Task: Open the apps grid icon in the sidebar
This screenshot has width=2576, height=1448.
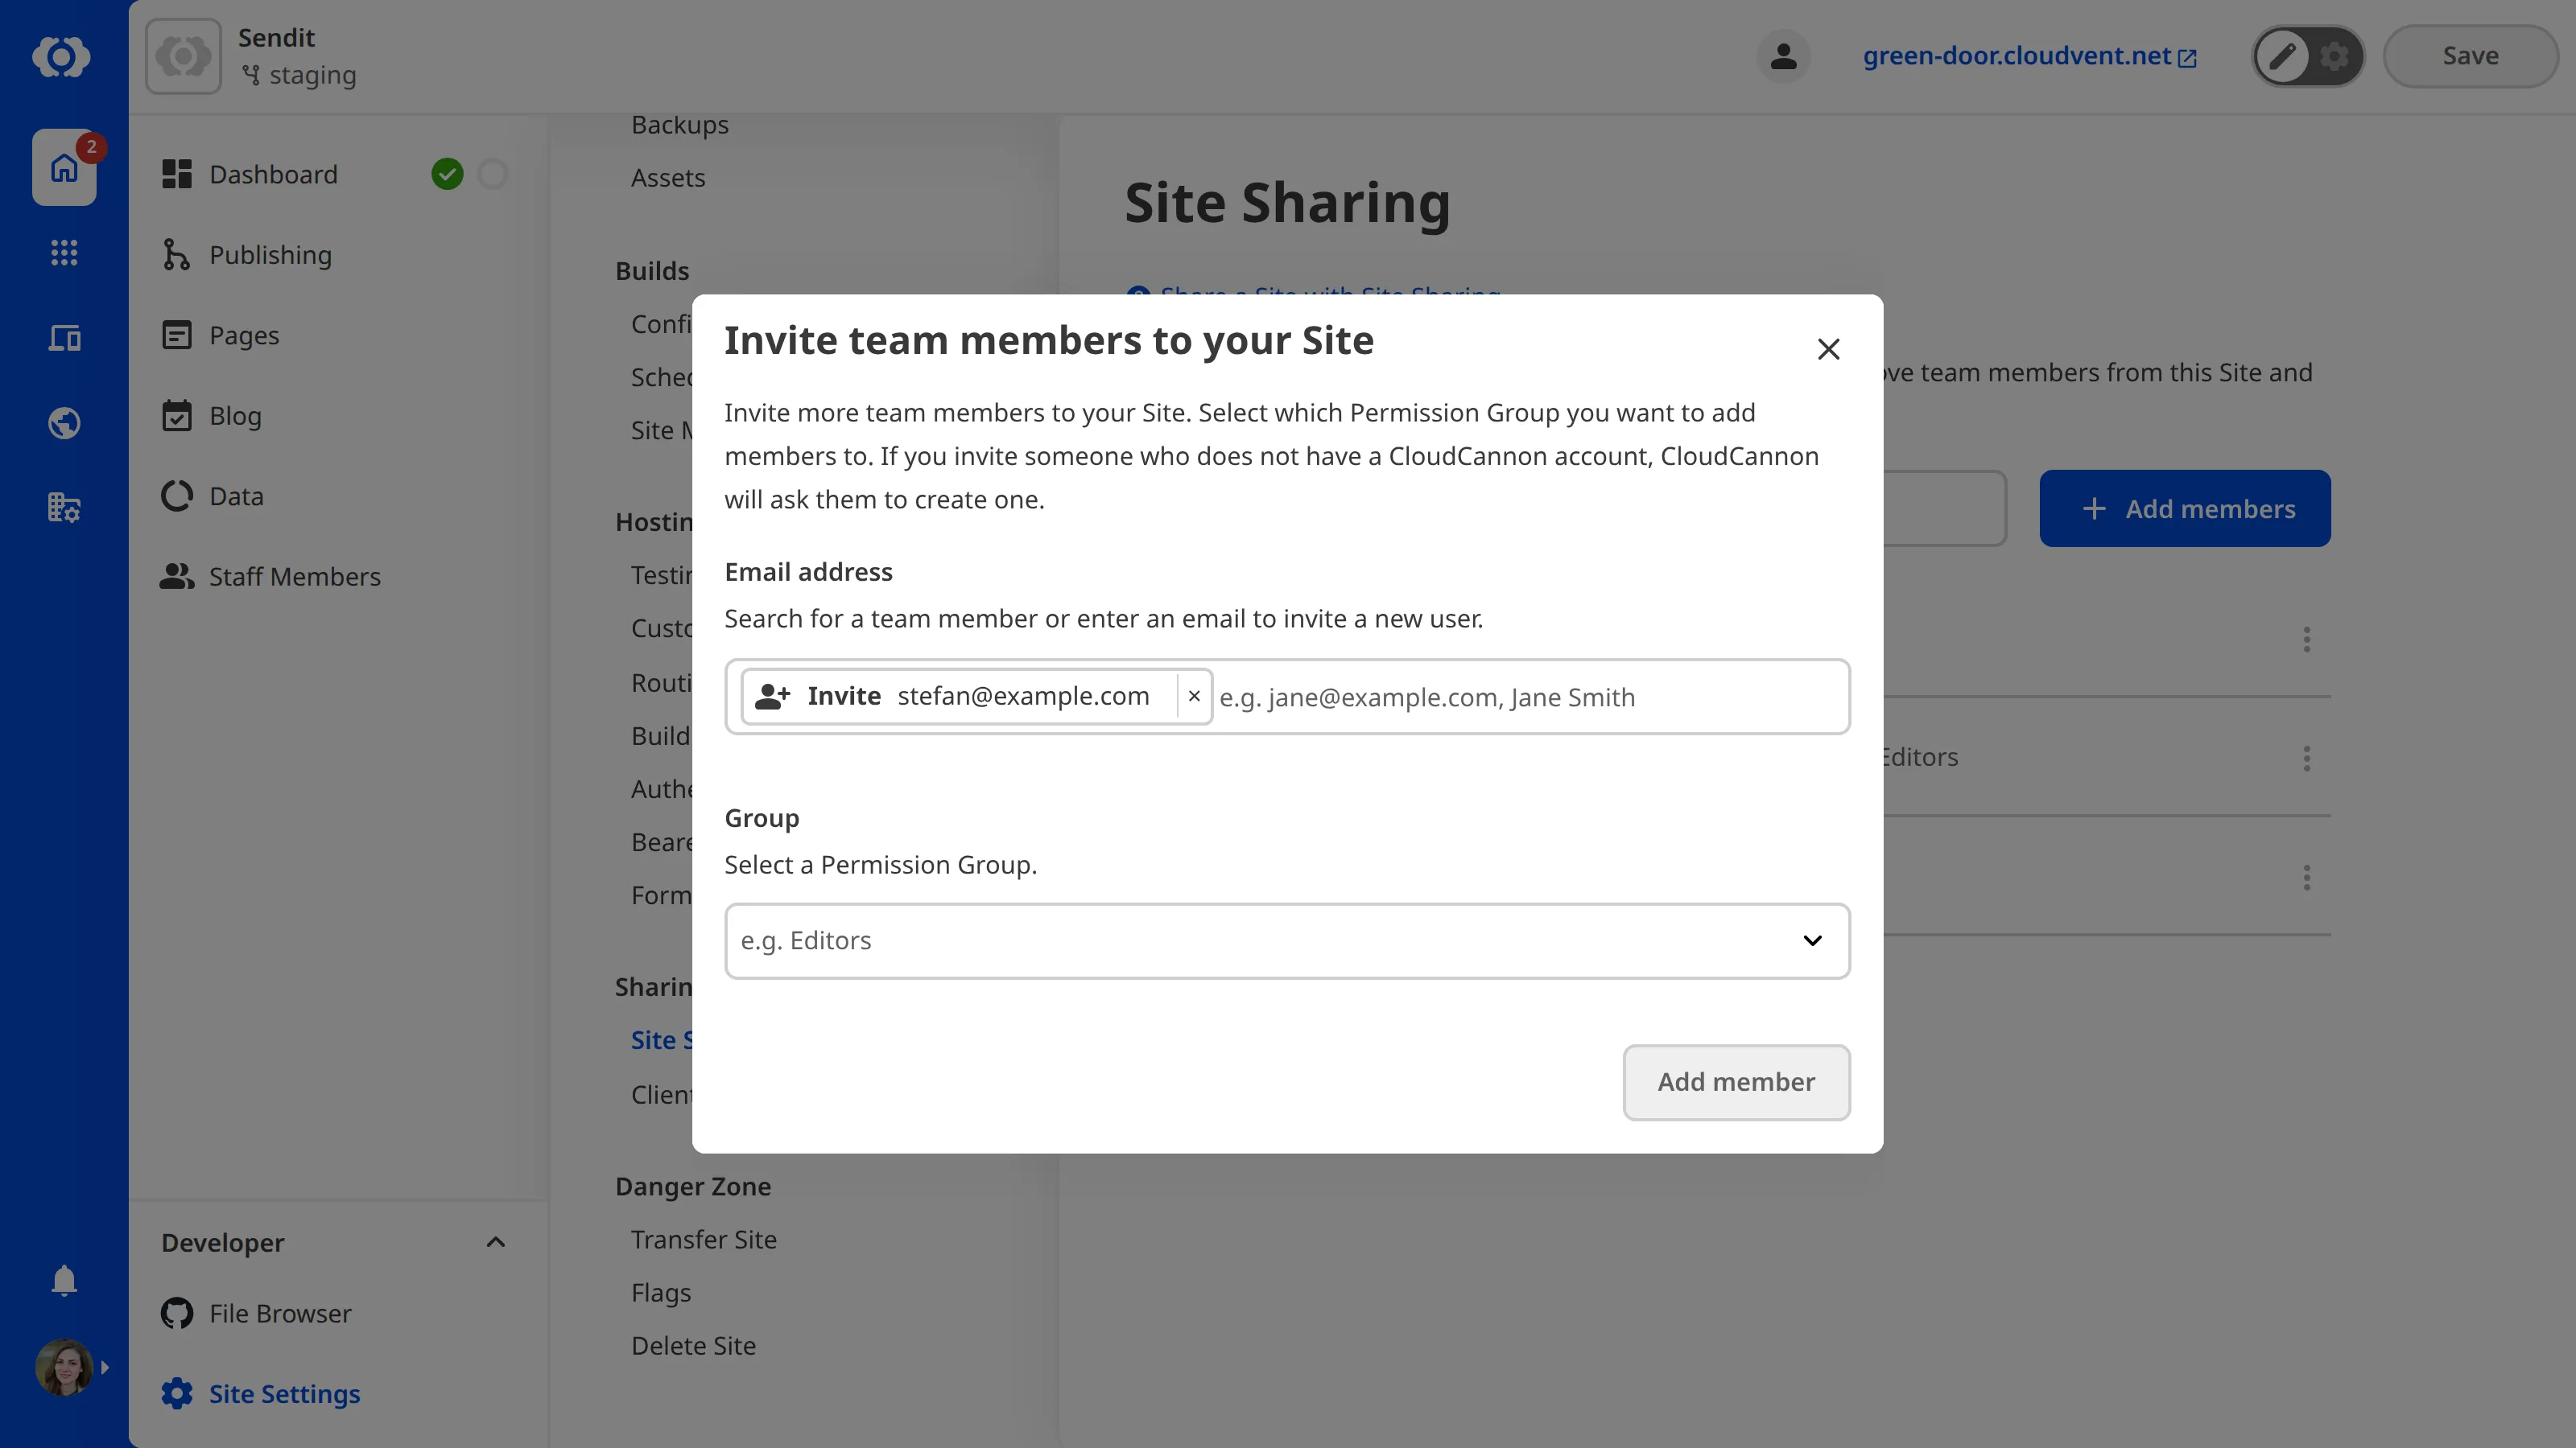Action: 64,253
